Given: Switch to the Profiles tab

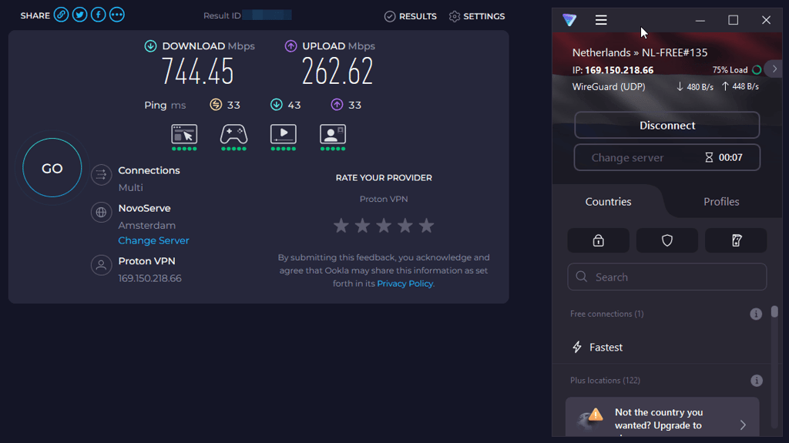Looking at the screenshot, I should click(x=721, y=202).
